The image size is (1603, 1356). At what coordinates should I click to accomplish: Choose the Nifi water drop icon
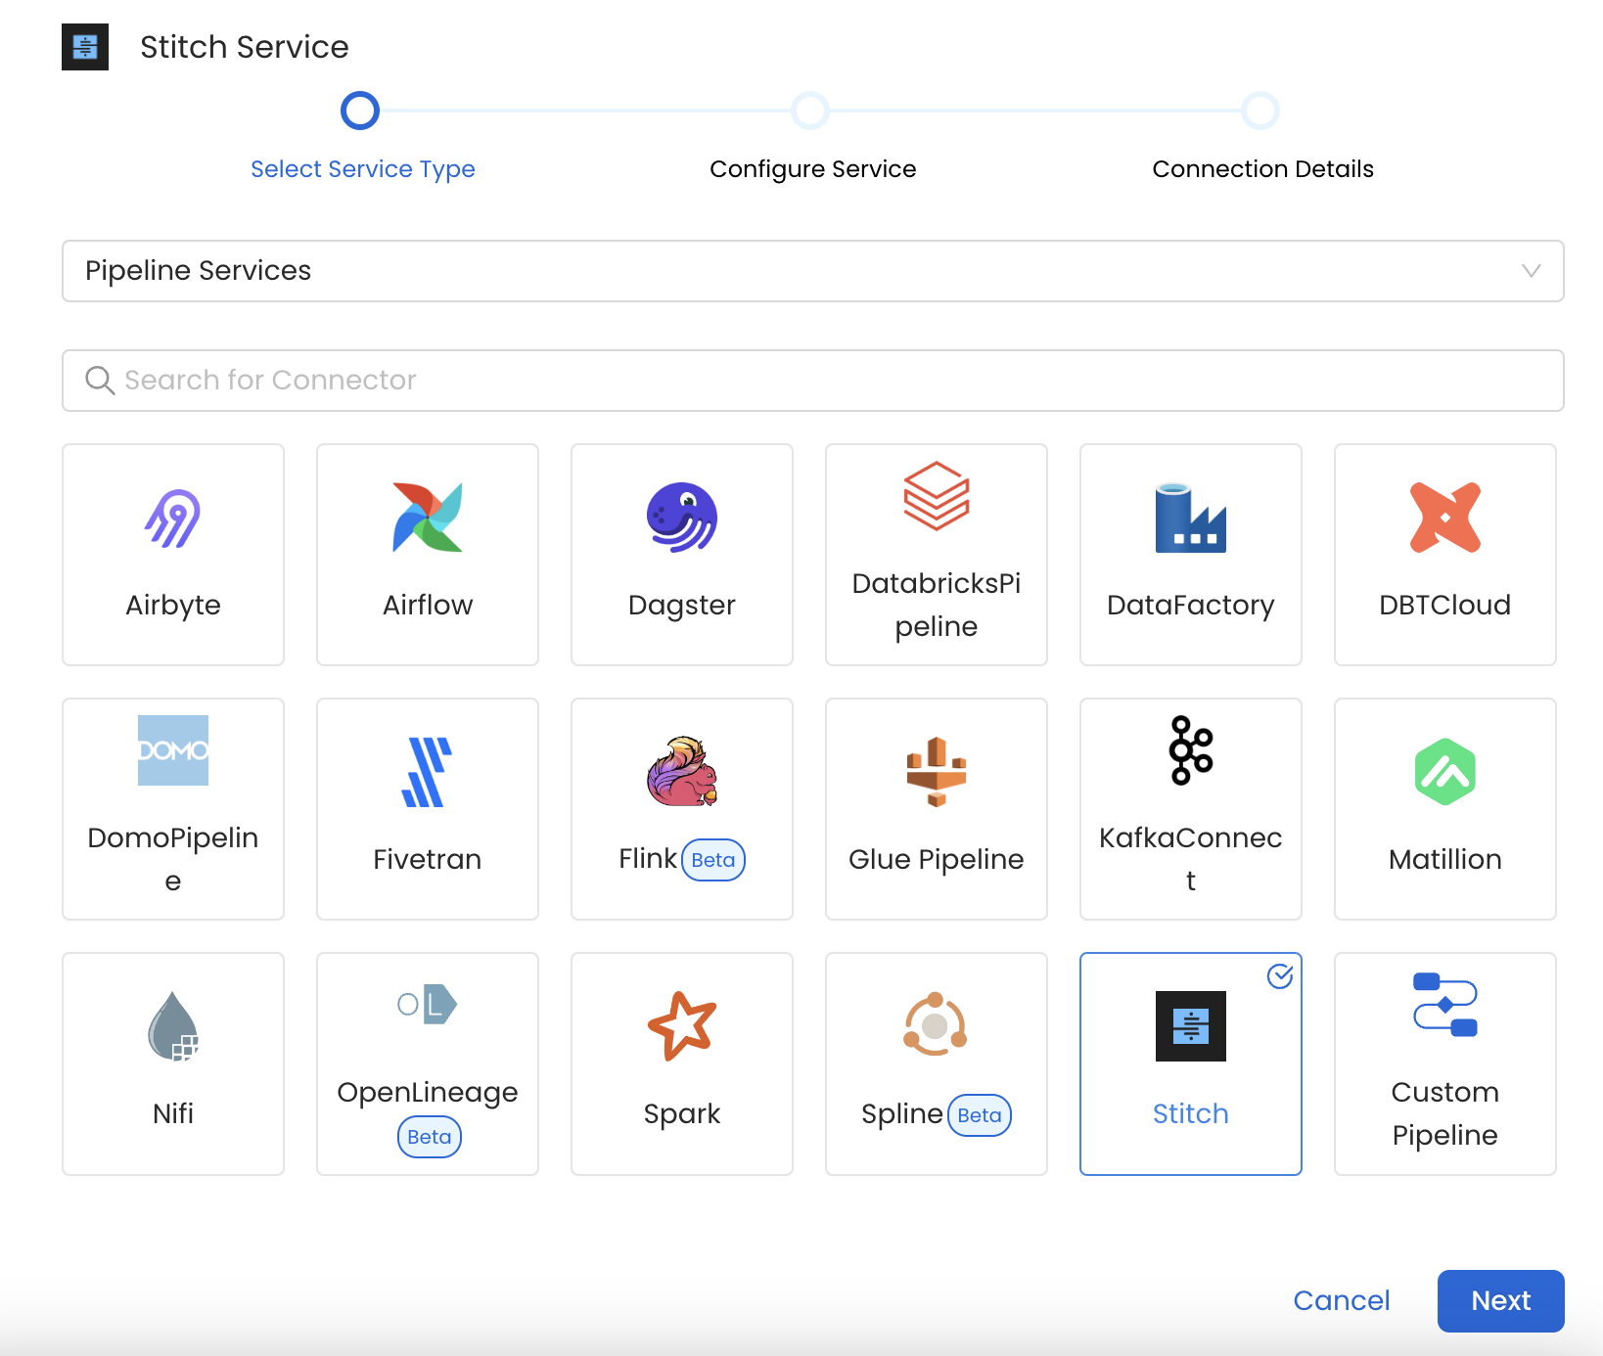pos(173,1026)
